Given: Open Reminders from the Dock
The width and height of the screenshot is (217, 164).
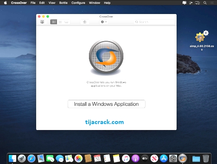Looking at the screenshot, I should 107,158.
